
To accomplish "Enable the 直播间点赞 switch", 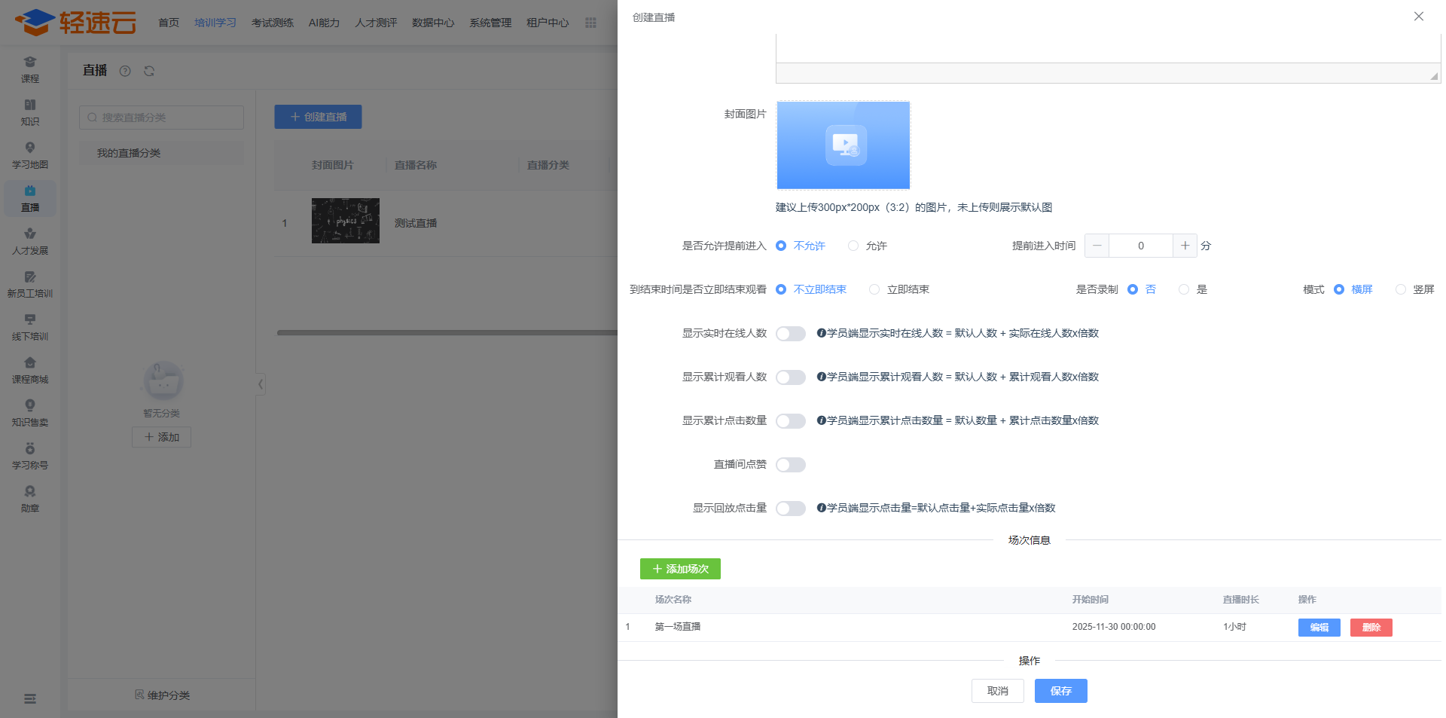I will 791,465.
